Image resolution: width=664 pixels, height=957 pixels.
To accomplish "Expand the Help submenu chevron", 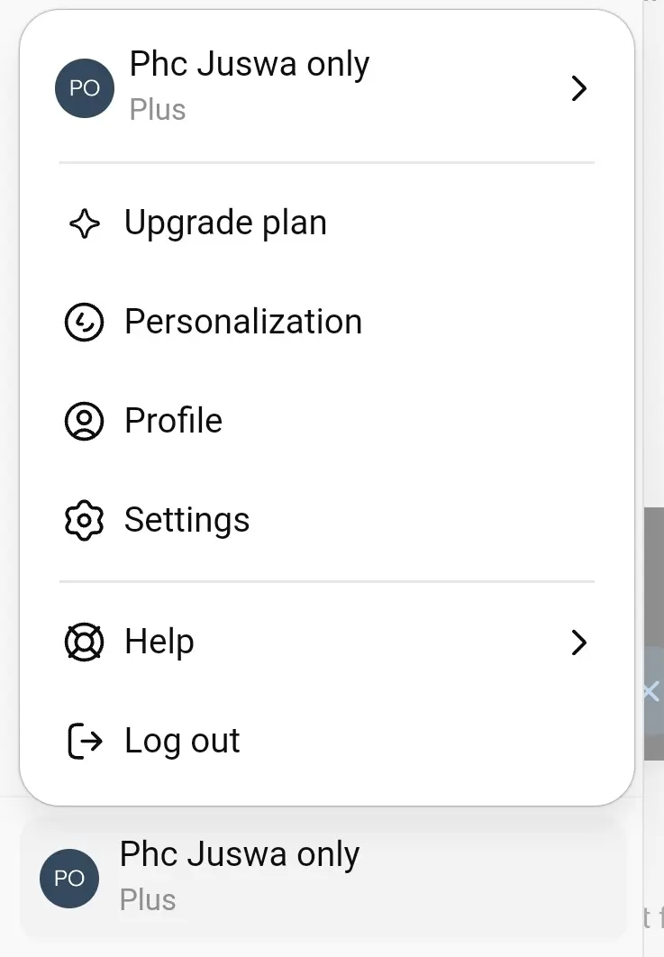I will pos(578,643).
